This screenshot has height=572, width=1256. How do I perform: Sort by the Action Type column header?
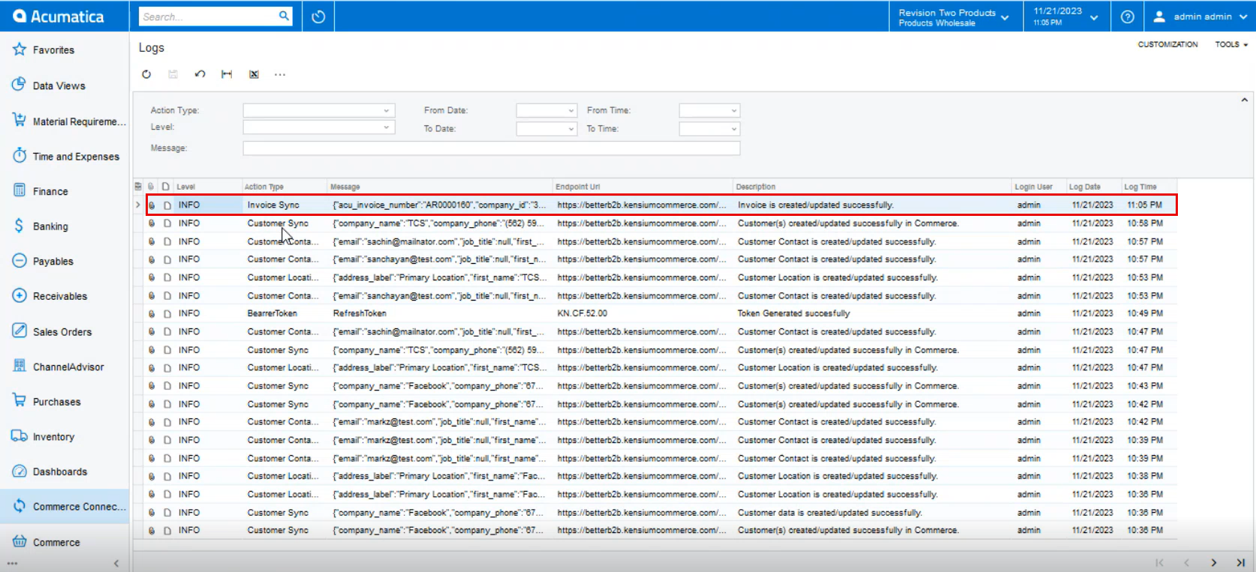[264, 187]
